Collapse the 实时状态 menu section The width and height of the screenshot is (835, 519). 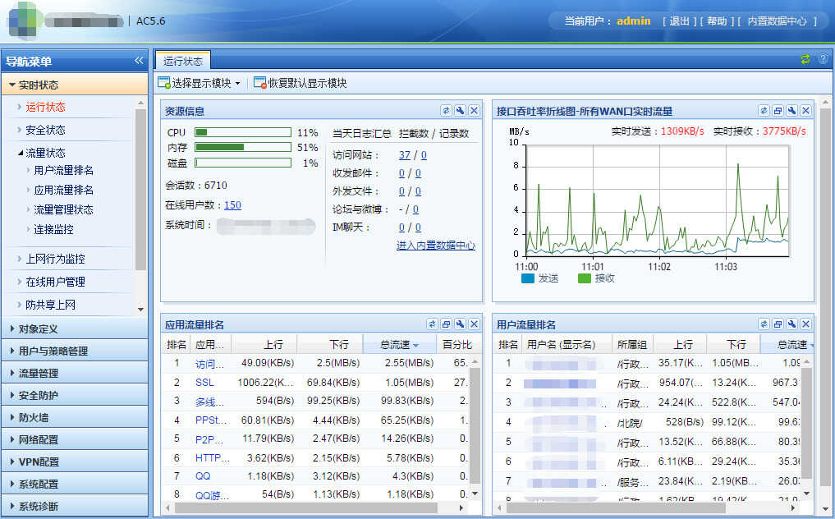[75, 85]
